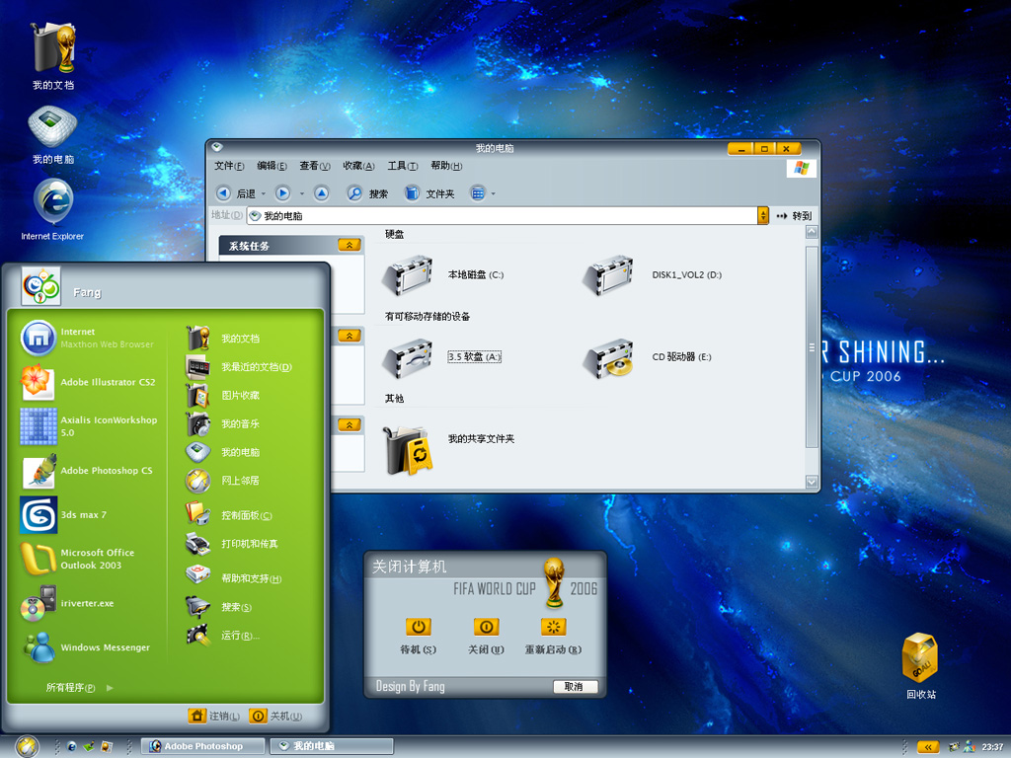
Task: Open the 查看 menu
Action: pyautogui.click(x=315, y=166)
